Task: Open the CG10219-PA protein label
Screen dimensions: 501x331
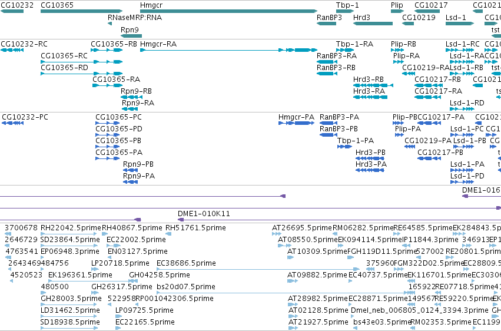Action: [428, 141]
